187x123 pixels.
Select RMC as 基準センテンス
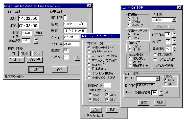(130, 38)
